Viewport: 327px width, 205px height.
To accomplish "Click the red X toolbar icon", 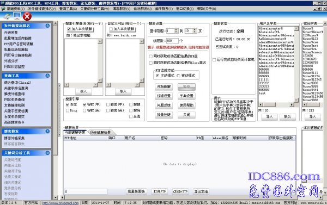I will [x=27, y=17].
